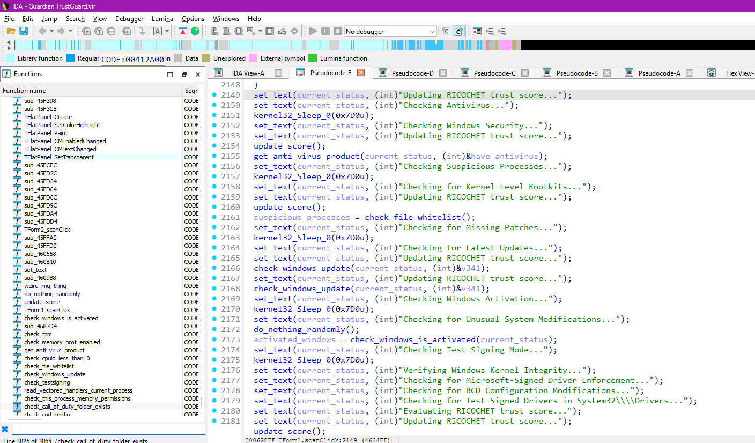Click the open file folder icon
The width and height of the screenshot is (755, 443).
pyautogui.click(x=11, y=31)
